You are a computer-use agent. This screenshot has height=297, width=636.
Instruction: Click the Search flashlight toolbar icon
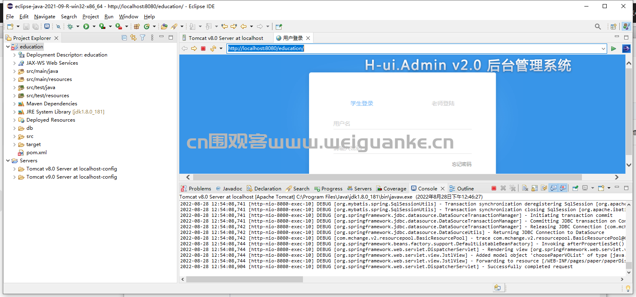click(x=174, y=26)
